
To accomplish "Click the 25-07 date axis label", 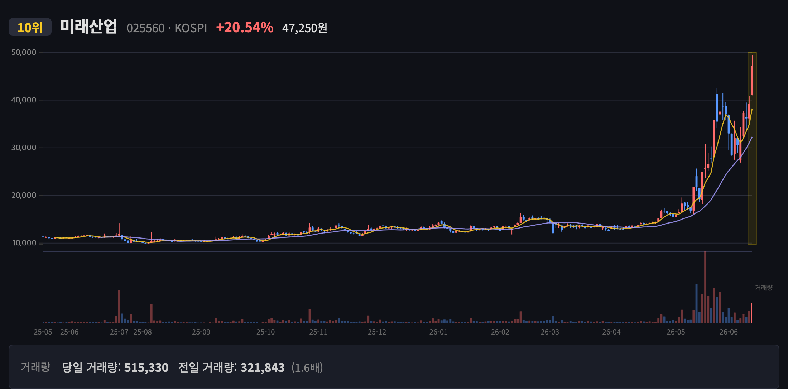I will pyautogui.click(x=119, y=332).
